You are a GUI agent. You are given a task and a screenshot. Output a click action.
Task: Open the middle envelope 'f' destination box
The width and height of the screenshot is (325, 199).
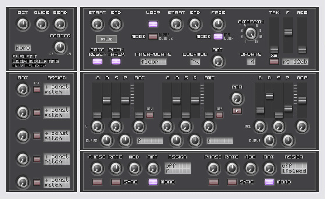pyautogui.click(x=219, y=141)
